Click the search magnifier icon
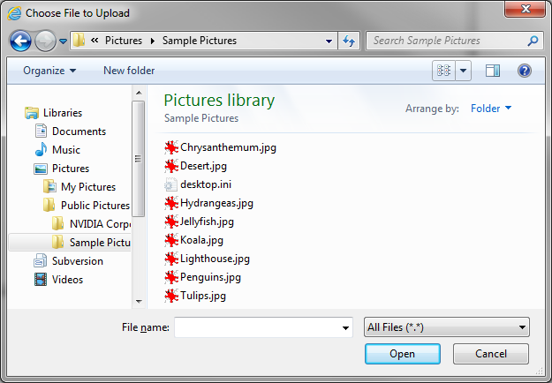This screenshot has height=383, width=552. [533, 41]
